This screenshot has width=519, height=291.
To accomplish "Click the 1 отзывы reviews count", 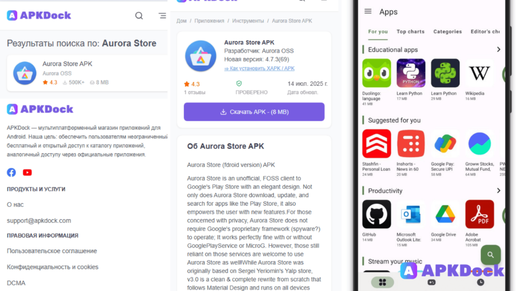I will tap(194, 92).
